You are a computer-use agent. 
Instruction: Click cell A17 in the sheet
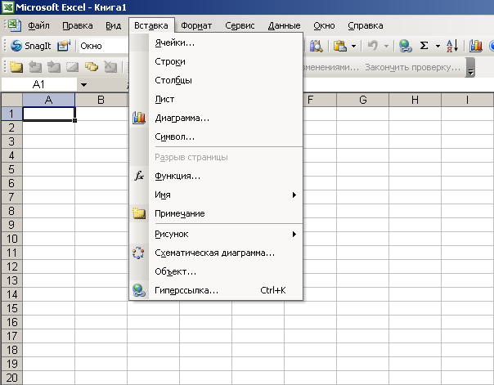(x=48, y=336)
